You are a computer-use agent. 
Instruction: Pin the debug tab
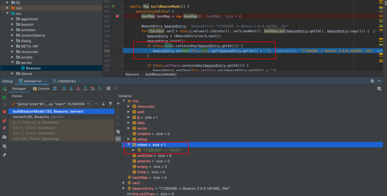coord(4,155)
